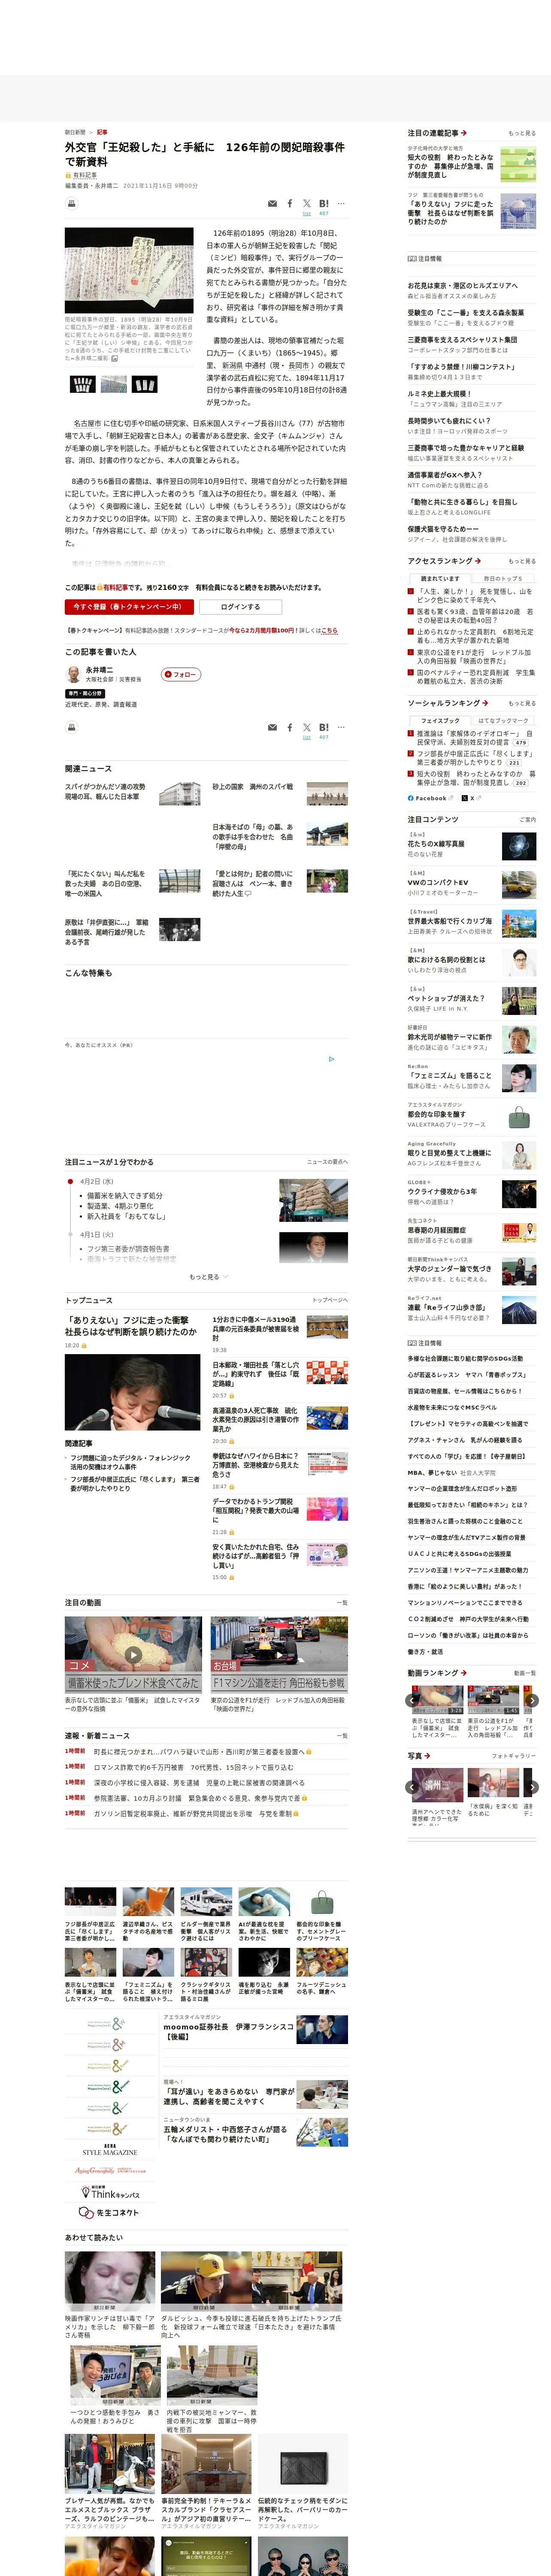
Task: Open 「ありえない」フジに走った衝撃 top headline
Action: tap(131, 1326)
